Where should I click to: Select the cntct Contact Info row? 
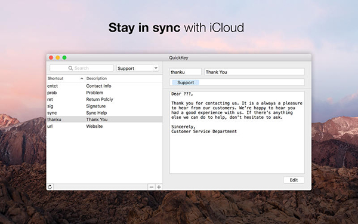point(104,86)
